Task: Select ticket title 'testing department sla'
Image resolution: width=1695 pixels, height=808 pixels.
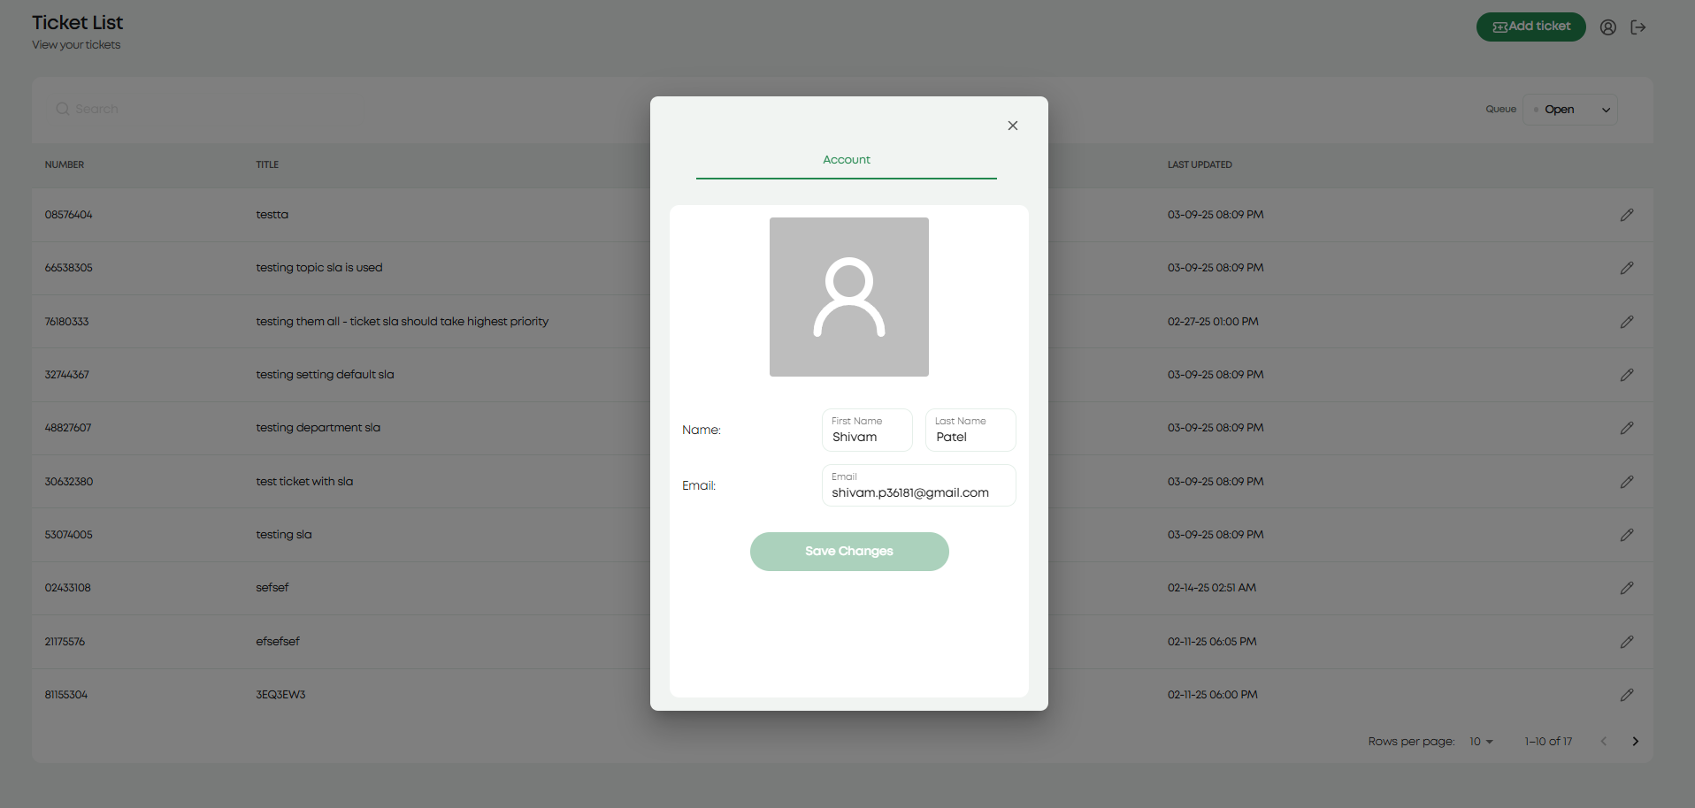Action: [318, 427]
